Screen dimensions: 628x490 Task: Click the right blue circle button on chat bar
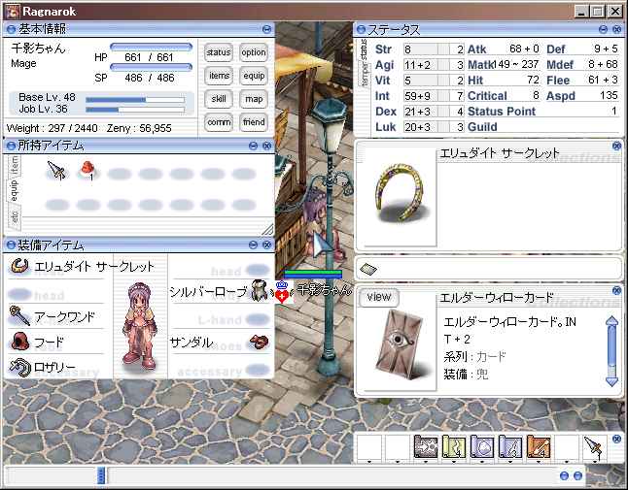[x=577, y=475]
